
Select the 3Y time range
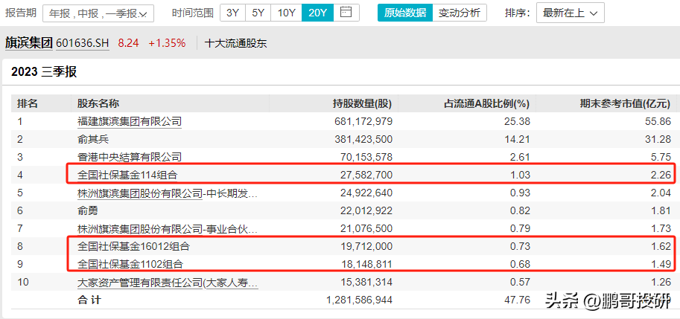[x=233, y=13]
